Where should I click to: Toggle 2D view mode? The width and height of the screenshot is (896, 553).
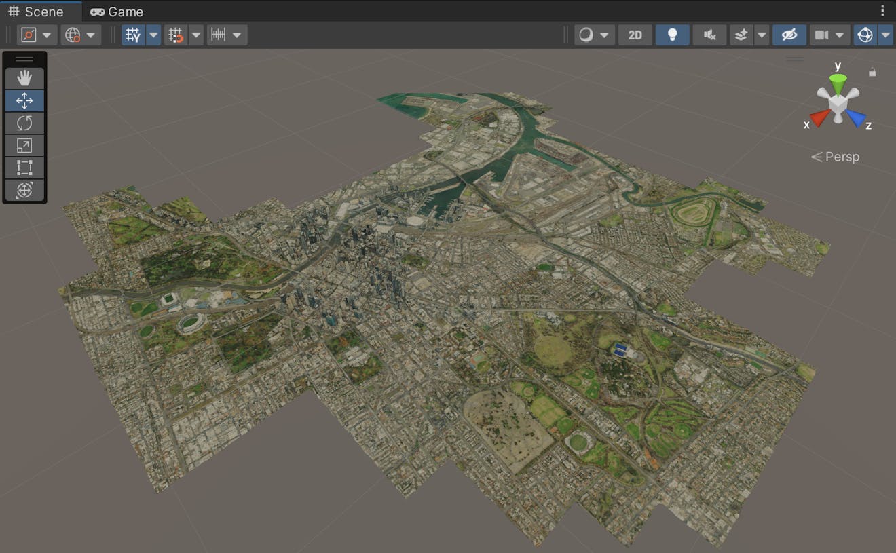635,35
